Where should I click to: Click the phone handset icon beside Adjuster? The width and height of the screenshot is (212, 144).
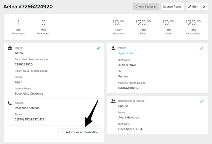pyautogui.click(x=10, y=103)
